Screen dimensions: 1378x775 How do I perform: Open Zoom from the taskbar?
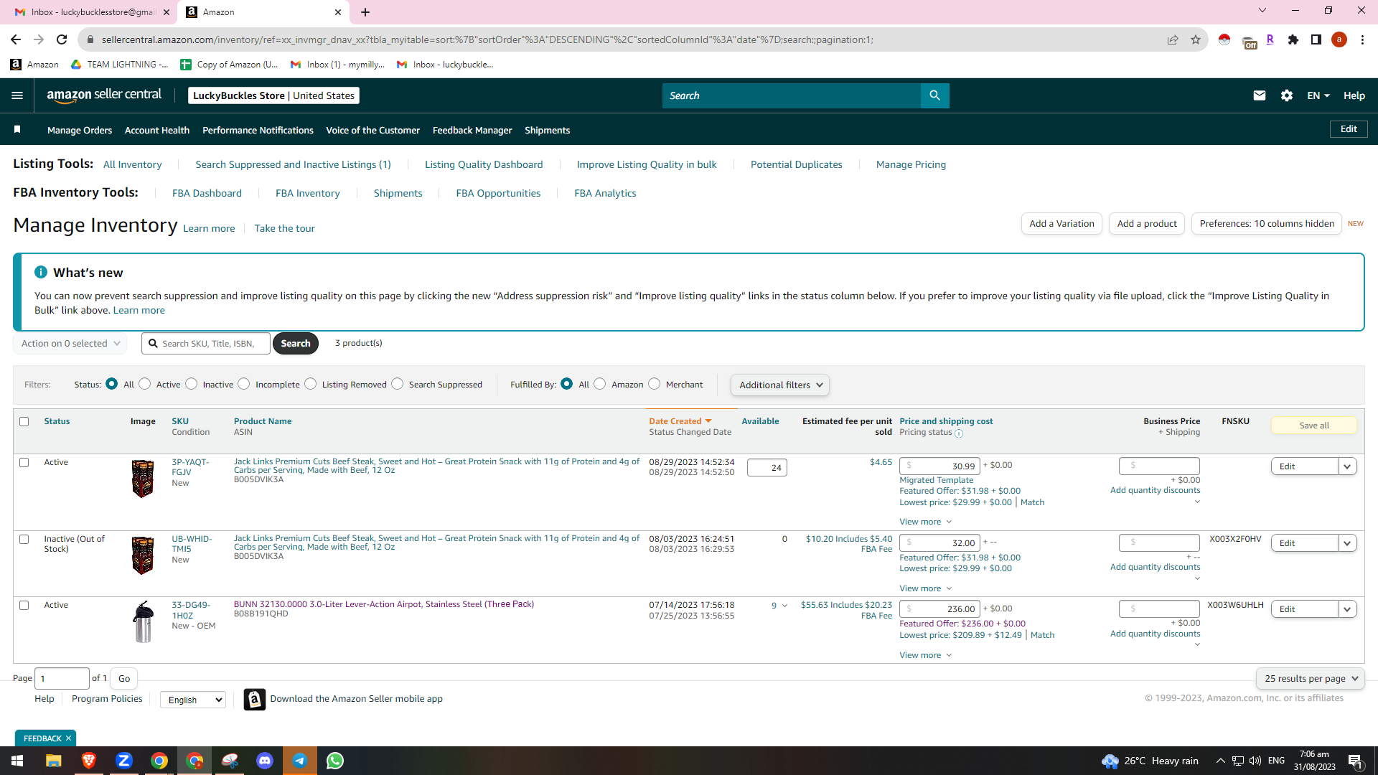pyautogui.click(x=124, y=761)
